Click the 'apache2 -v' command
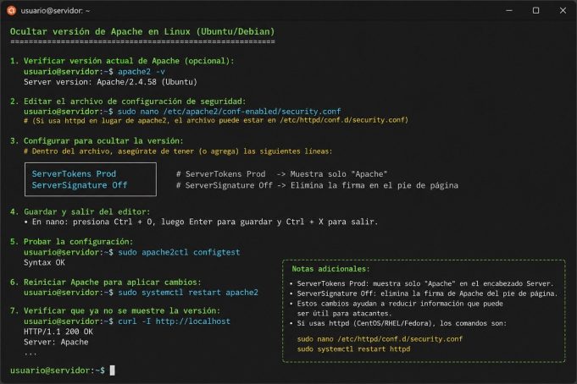This screenshot has height=384, width=577. coord(141,71)
